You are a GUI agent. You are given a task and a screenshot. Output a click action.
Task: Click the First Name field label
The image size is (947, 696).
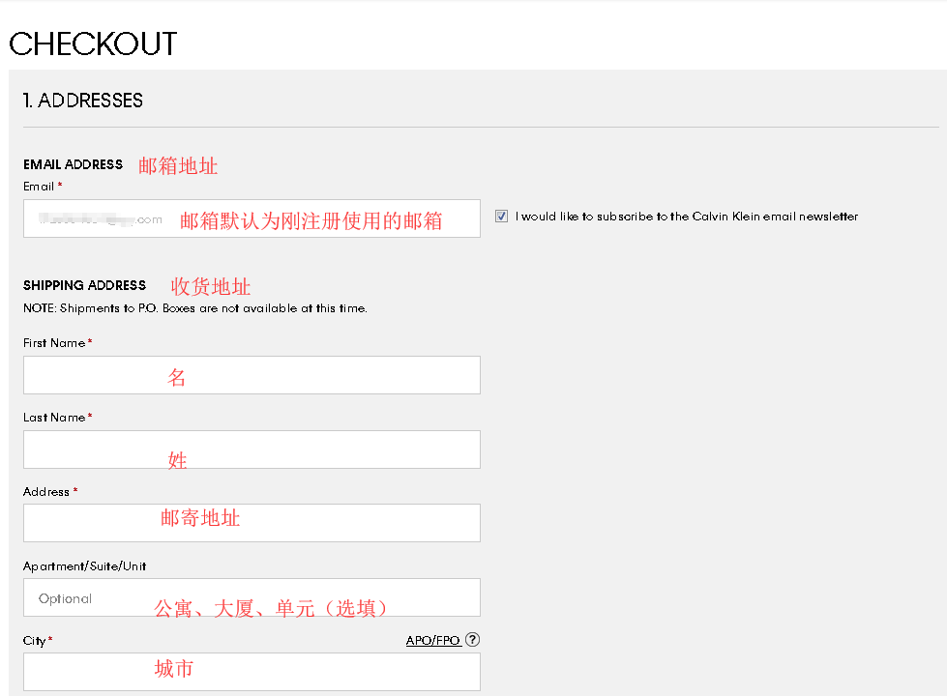tap(55, 343)
